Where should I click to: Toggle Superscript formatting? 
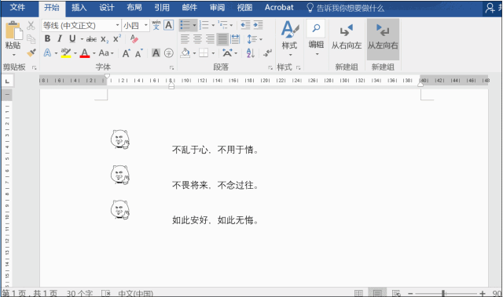click(117, 38)
